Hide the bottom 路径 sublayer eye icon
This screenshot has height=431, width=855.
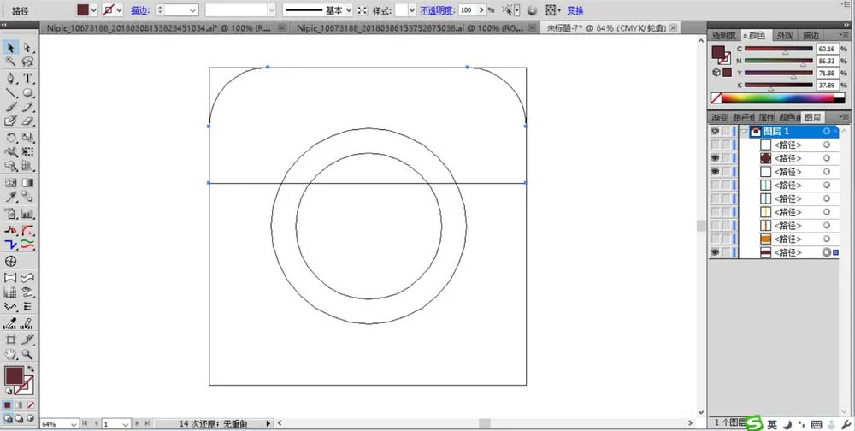tap(715, 252)
